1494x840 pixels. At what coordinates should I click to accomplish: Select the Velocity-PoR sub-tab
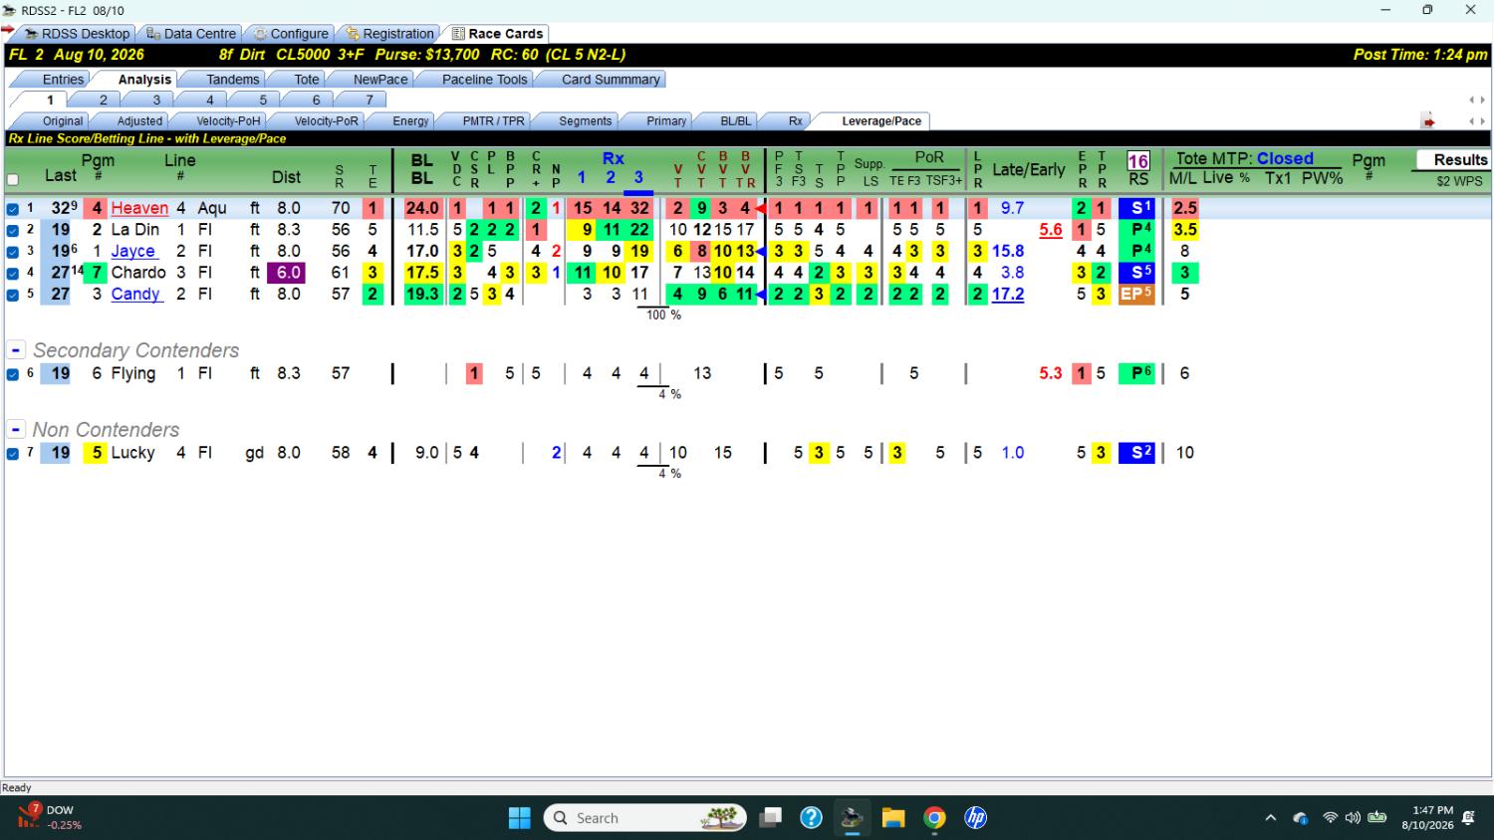pos(326,121)
